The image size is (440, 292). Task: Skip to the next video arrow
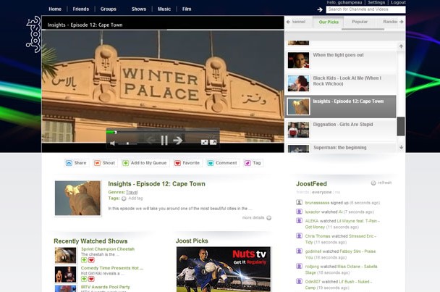point(178,141)
